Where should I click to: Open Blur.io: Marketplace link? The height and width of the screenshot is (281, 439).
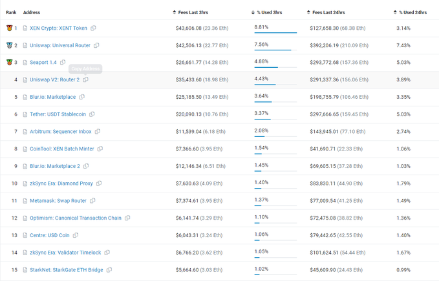coord(52,97)
